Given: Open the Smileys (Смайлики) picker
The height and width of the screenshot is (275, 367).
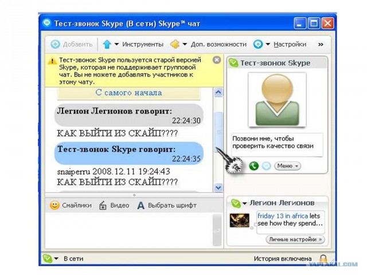Looking at the screenshot, I should [x=71, y=205].
